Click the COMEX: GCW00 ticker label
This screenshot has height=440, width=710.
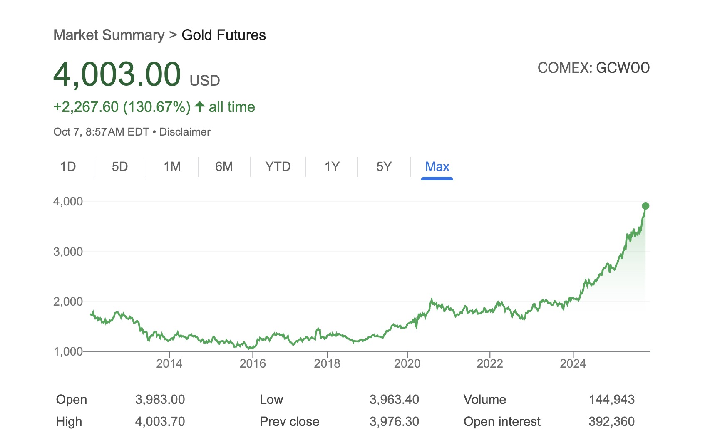click(594, 68)
